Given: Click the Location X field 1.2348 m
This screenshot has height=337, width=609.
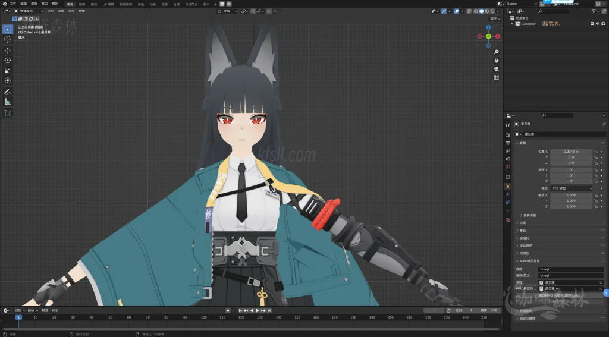Looking at the screenshot, I should (572, 152).
